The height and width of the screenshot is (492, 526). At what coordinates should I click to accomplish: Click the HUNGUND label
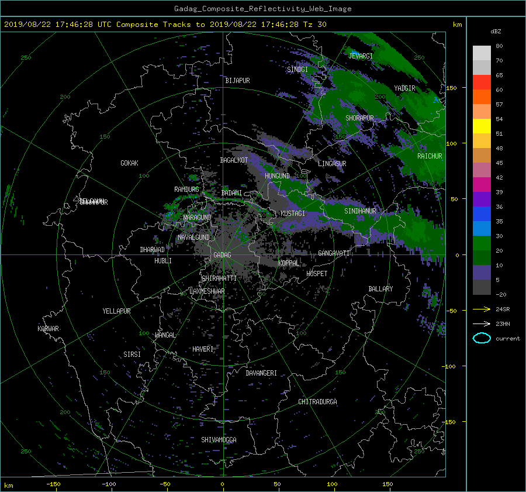point(277,176)
